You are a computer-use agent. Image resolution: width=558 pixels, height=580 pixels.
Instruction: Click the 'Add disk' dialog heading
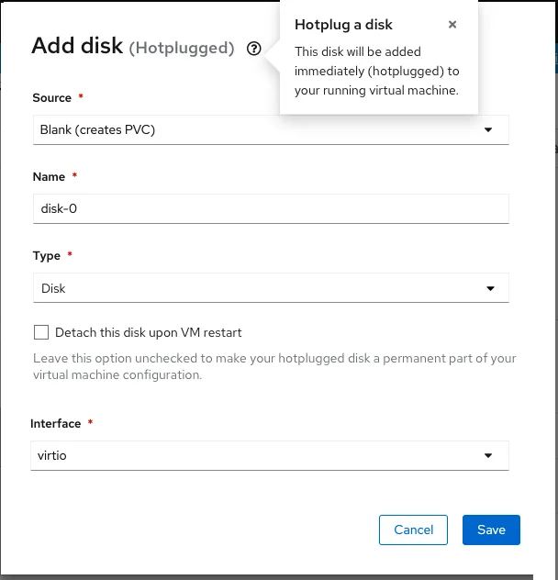point(77,47)
